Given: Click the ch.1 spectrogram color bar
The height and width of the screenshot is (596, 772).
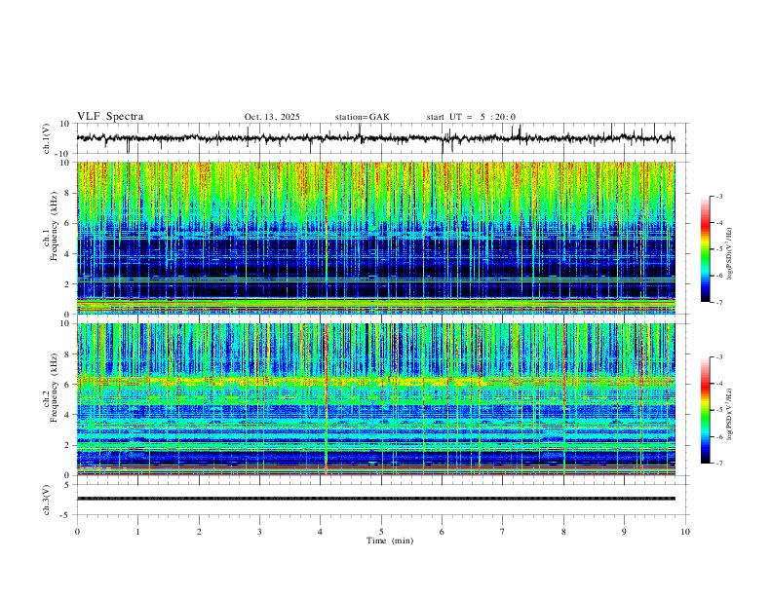Looking at the screenshot, I should coord(705,249).
